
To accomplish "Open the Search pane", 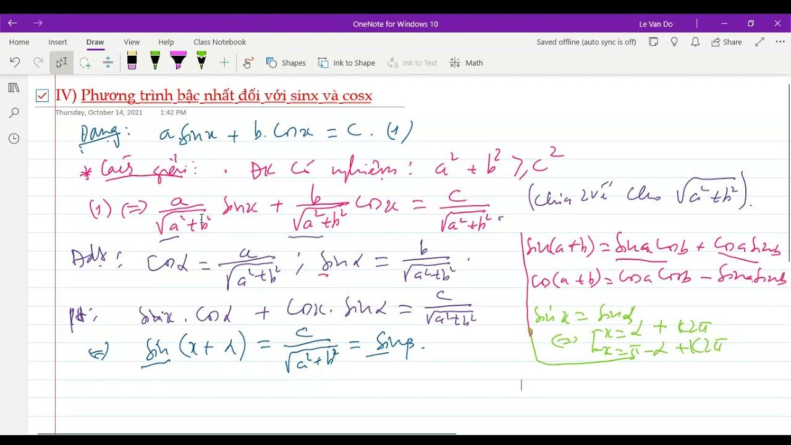I will pyautogui.click(x=14, y=113).
